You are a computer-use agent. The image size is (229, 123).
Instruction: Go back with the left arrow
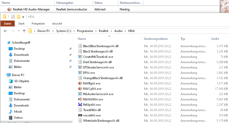5,31
